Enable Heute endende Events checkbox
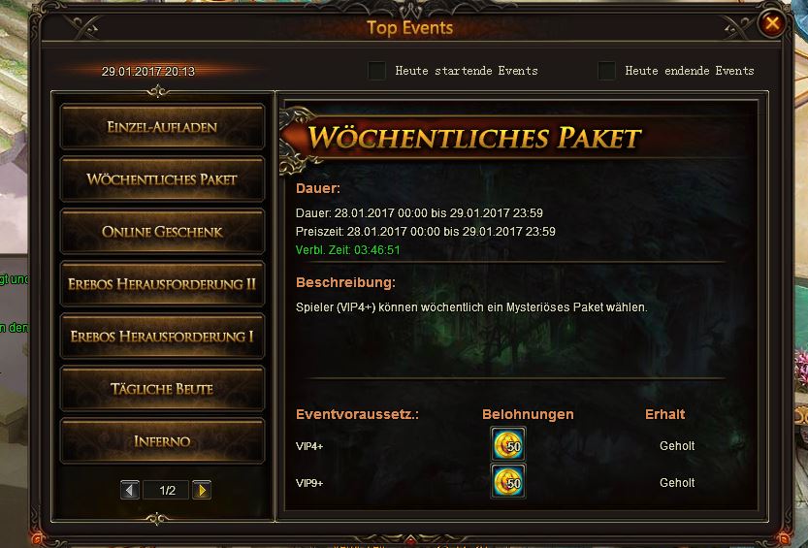808x548 pixels. (606, 71)
